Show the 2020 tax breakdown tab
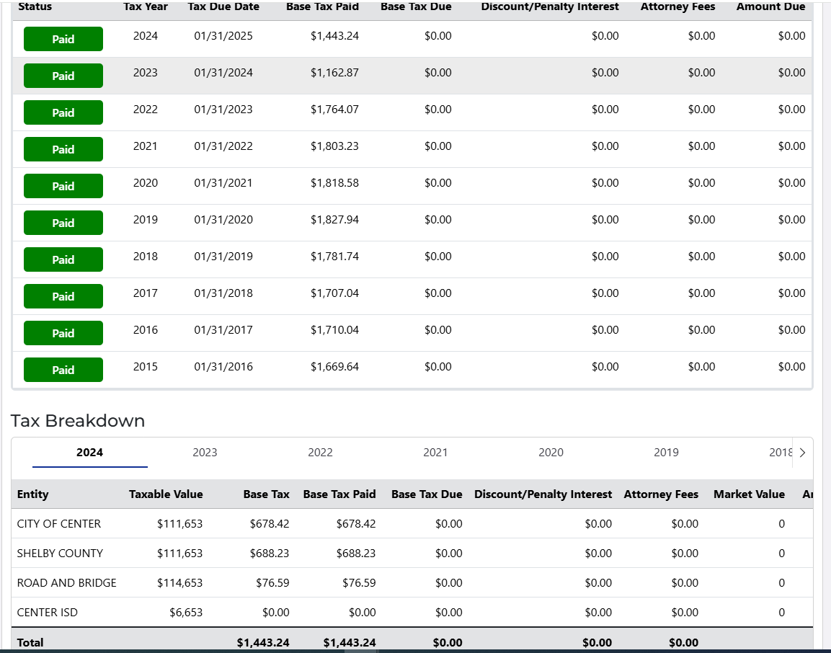The height and width of the screenshot is (653, 831). coord(551,453)
